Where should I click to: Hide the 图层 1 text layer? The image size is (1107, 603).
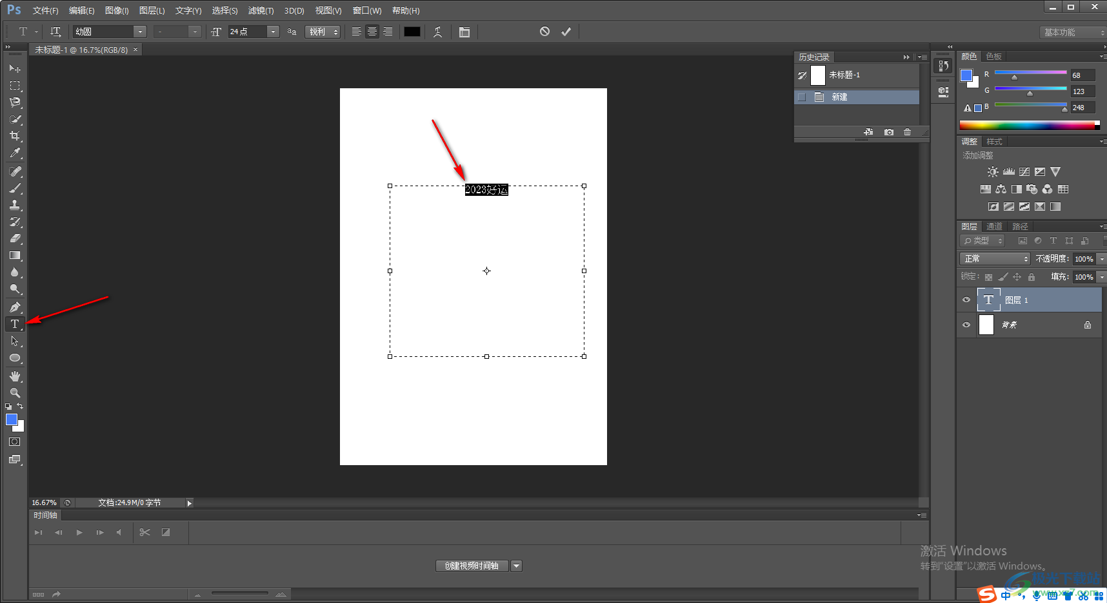tap(966, 300)
